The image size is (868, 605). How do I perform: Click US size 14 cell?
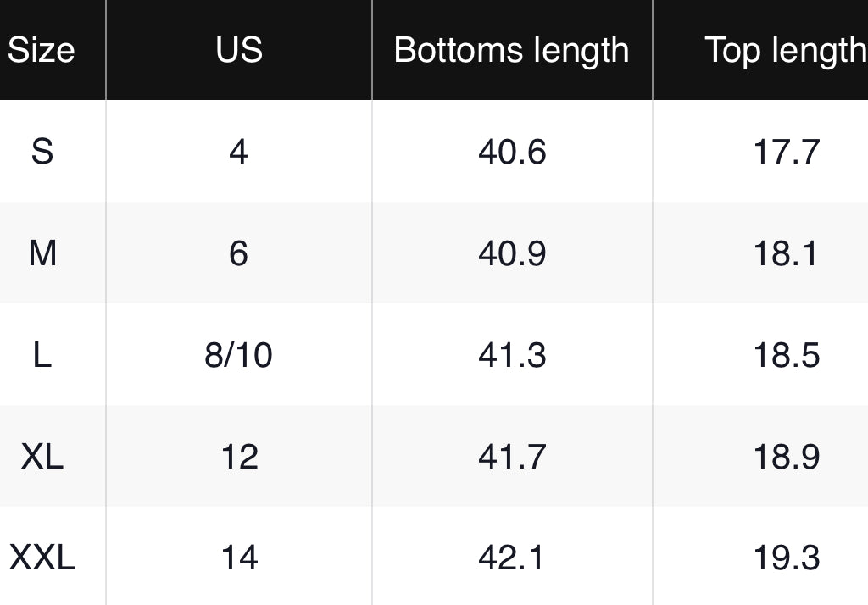click(x=239, y=558)
